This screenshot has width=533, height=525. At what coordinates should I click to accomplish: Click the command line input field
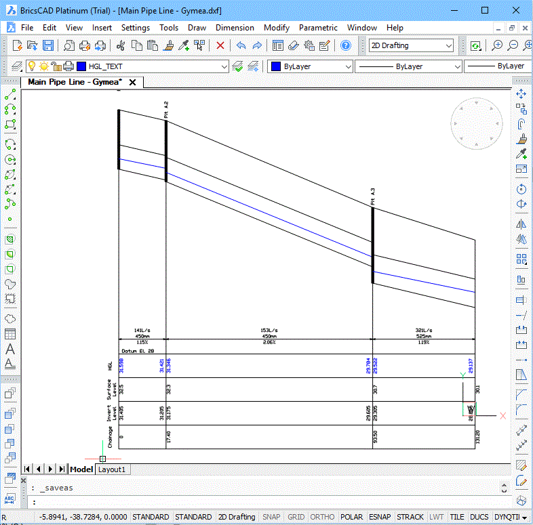click(267, 501)
